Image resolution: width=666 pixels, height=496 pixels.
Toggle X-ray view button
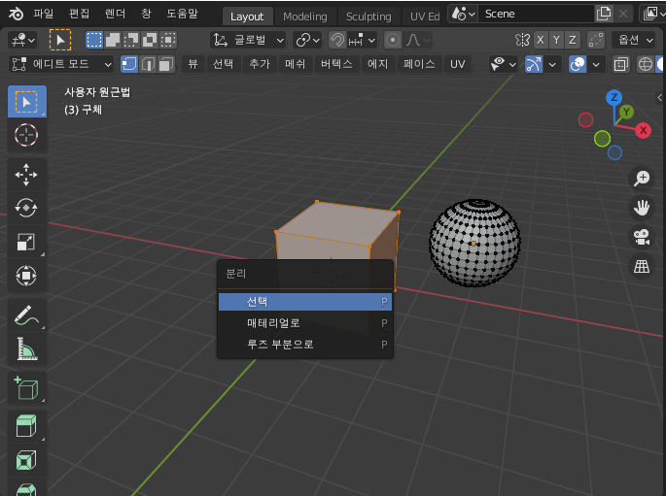click(620, 64)
